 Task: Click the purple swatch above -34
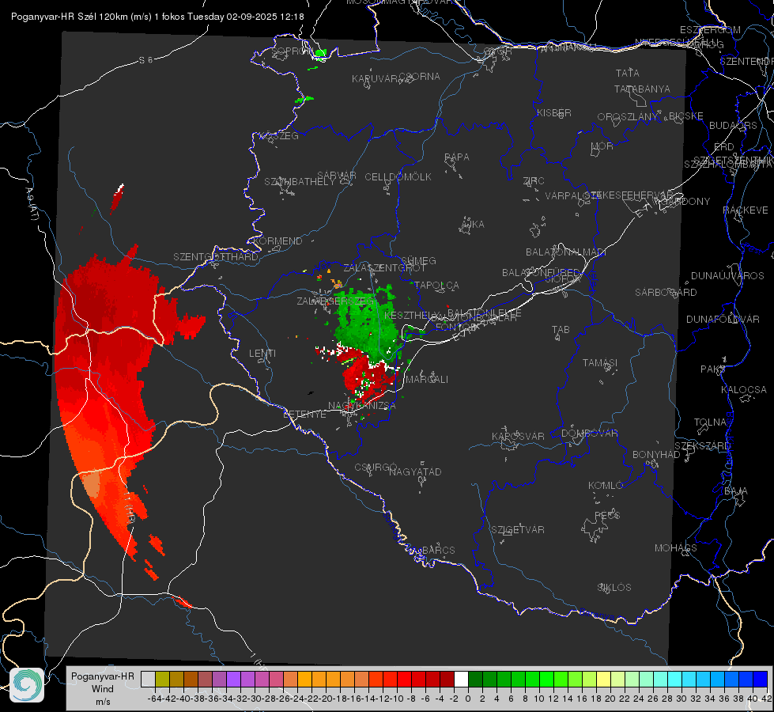pos(233,679)
